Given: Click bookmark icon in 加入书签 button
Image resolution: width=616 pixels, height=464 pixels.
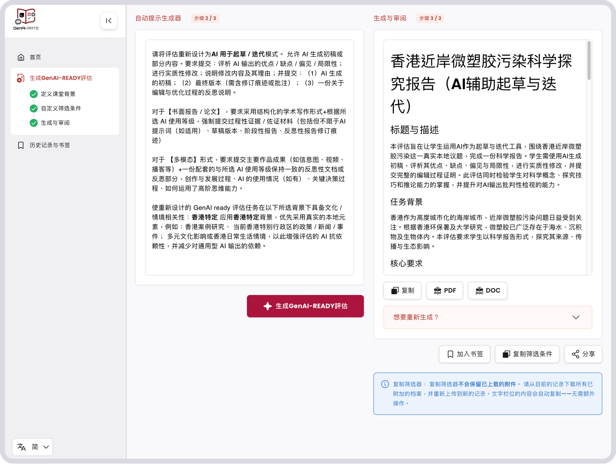Looking at the screenshot, I should pyautogui.click(x=450, y=354).
